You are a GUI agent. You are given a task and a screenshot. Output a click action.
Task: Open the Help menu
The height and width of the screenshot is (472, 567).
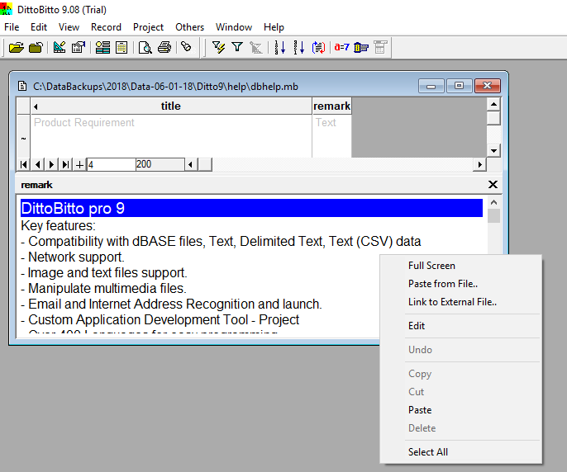[x=274, y=27]
